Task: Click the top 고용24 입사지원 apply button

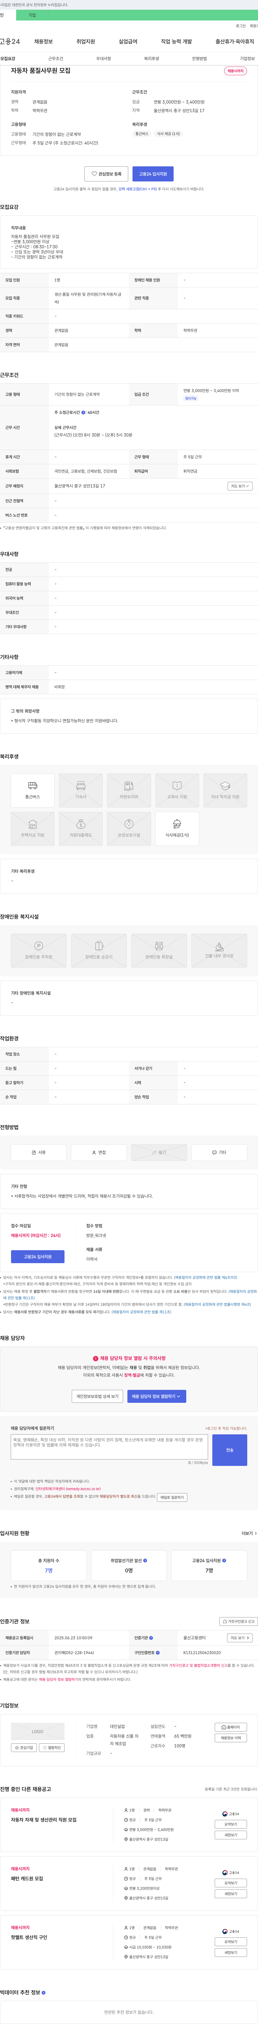Action: pos(153,174)
